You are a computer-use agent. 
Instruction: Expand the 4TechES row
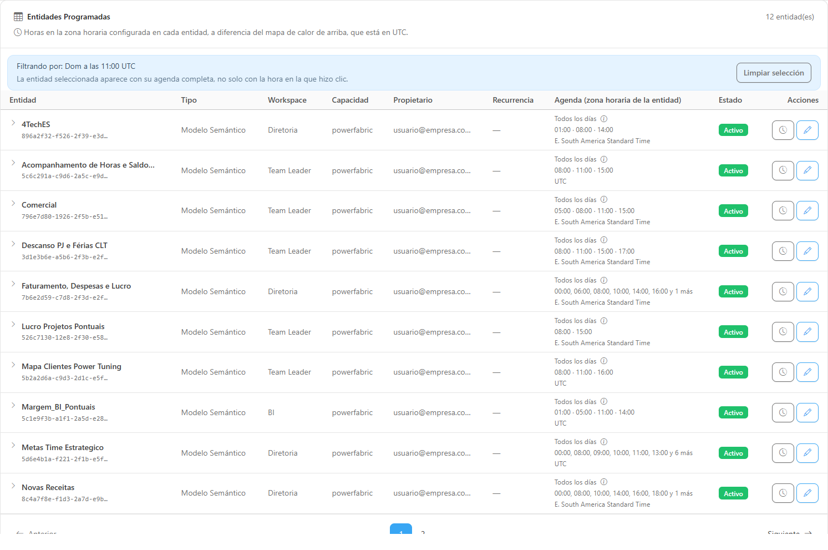13,123
